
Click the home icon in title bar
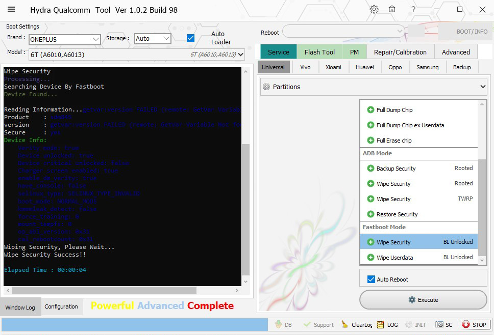392,10
